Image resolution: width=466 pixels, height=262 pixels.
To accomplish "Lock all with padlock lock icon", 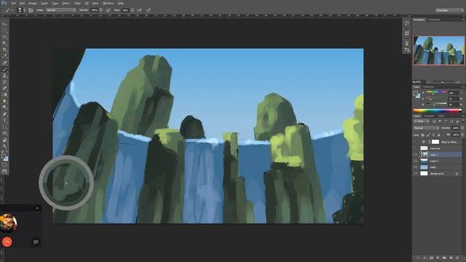I will click(438, 135).
